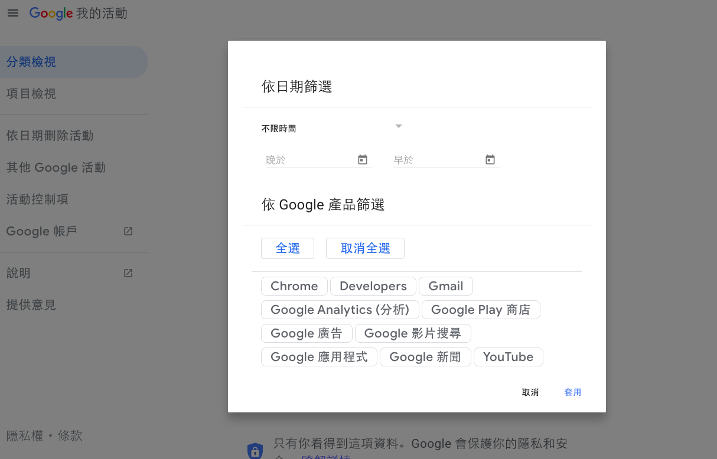
Task: Click the calendar icon for 晚於 date
Action: (x=363, y=159)
